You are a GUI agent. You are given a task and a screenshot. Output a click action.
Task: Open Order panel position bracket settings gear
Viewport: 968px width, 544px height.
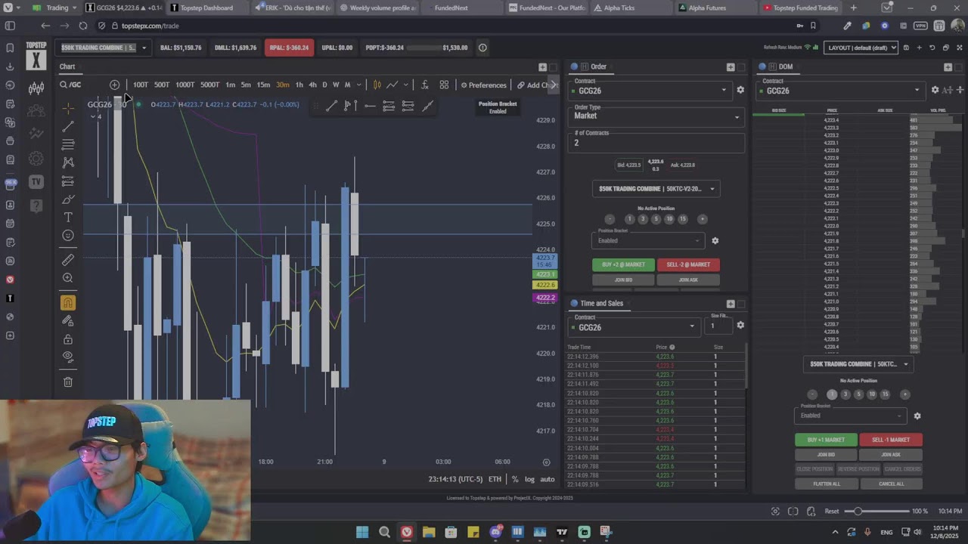715,241
